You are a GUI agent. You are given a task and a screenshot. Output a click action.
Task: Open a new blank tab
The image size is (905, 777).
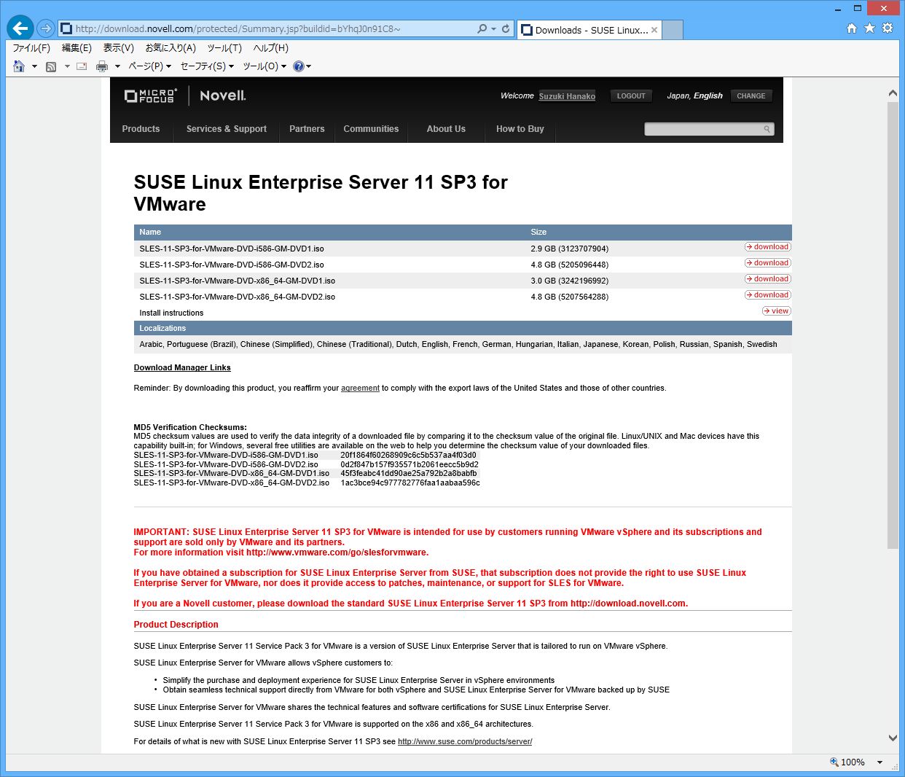673,30
